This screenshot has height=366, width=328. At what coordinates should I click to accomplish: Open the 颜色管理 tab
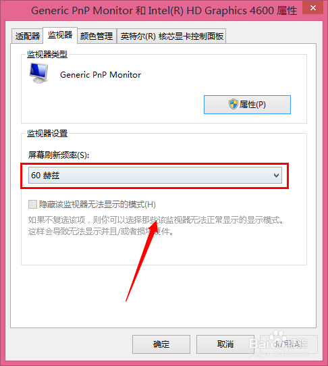97,36
